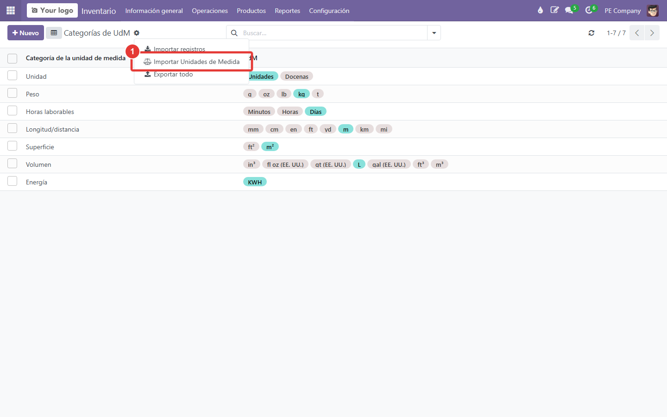Select the Energía row checkbox

point(13,181)
